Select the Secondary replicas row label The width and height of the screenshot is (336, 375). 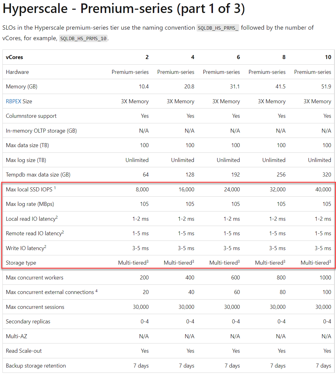pyautogui.click(x=28, y=322)
